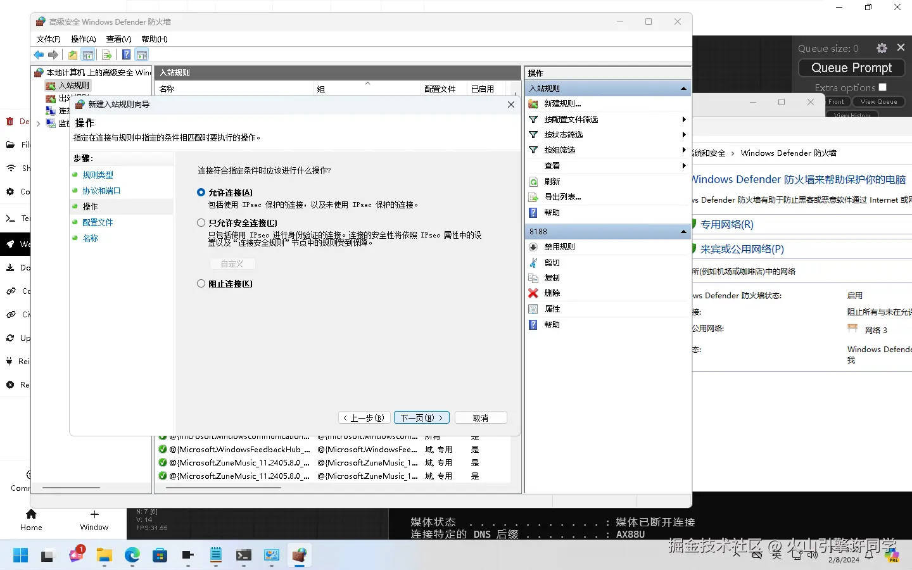The height and width of the screenshot is (570, 912).
Task: Open 属性 properties under 8188
Action: pos(552,309)
